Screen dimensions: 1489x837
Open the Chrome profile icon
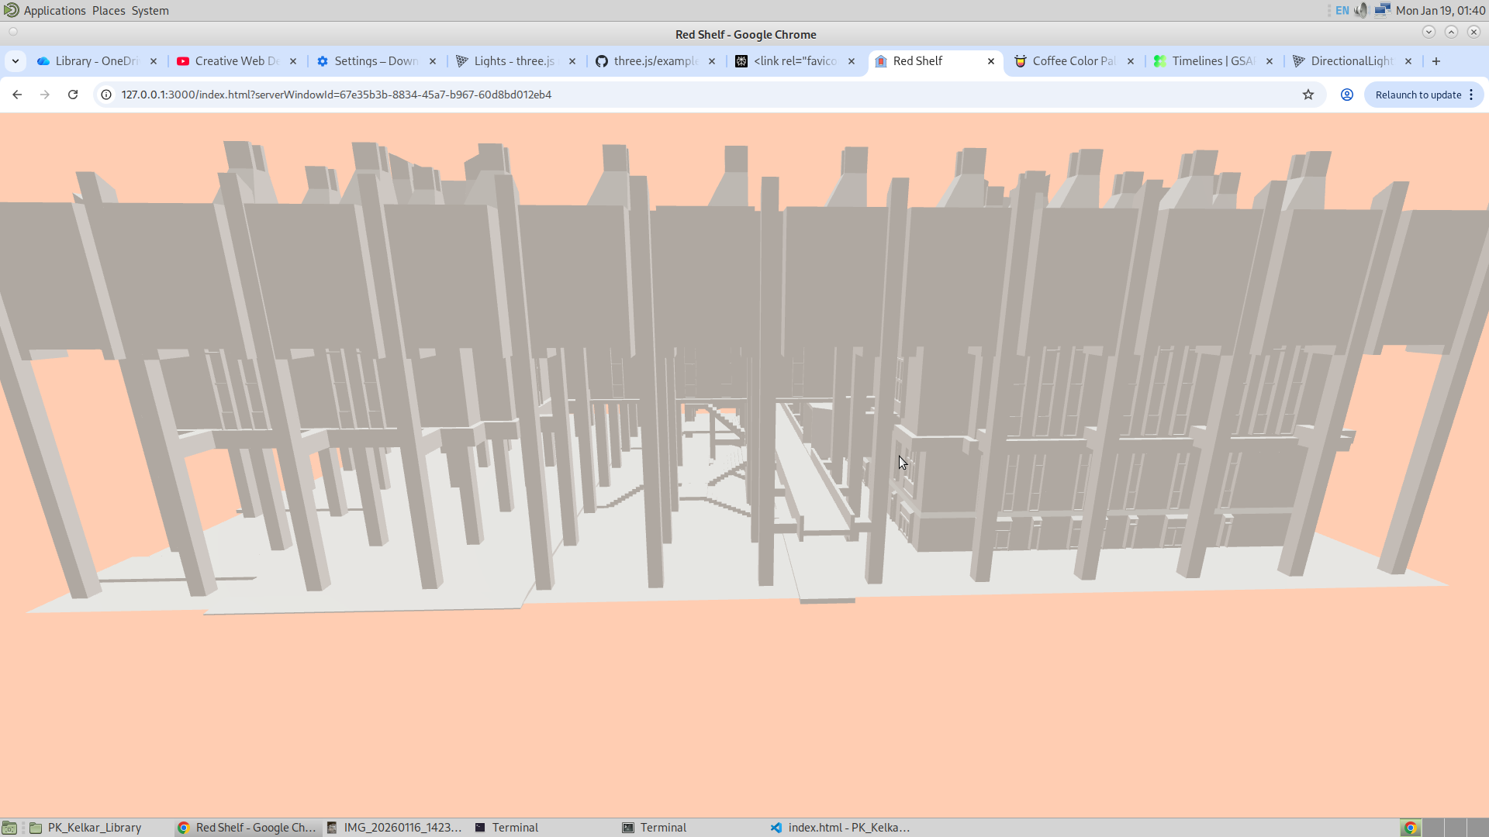[1347, 95]
